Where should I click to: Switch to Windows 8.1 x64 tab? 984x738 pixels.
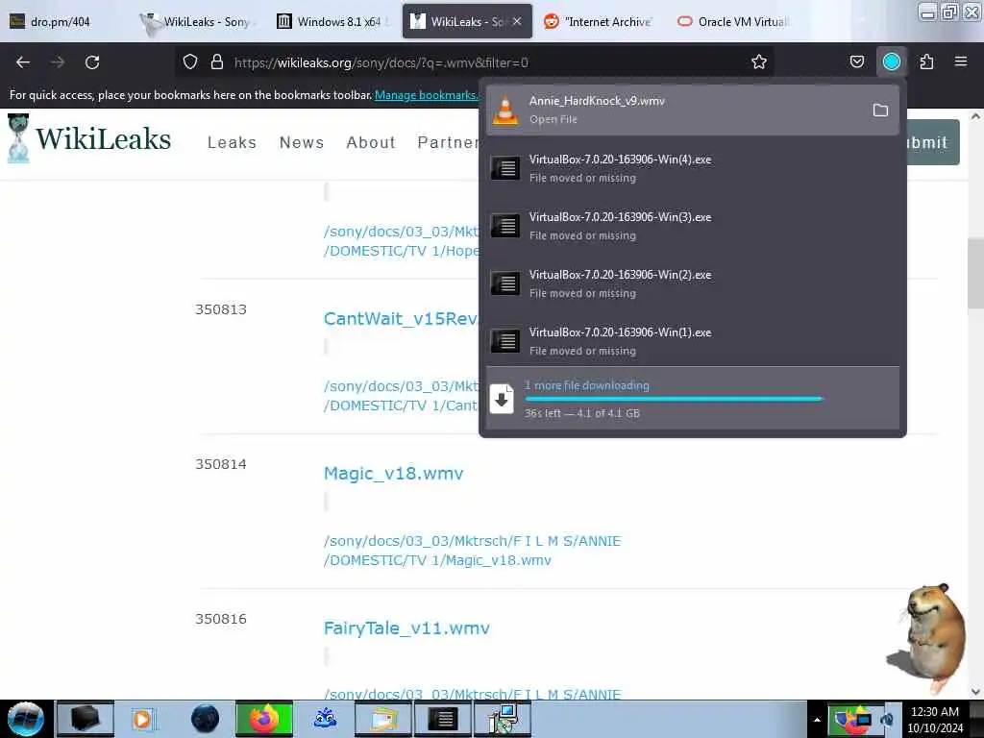point(332,21)
